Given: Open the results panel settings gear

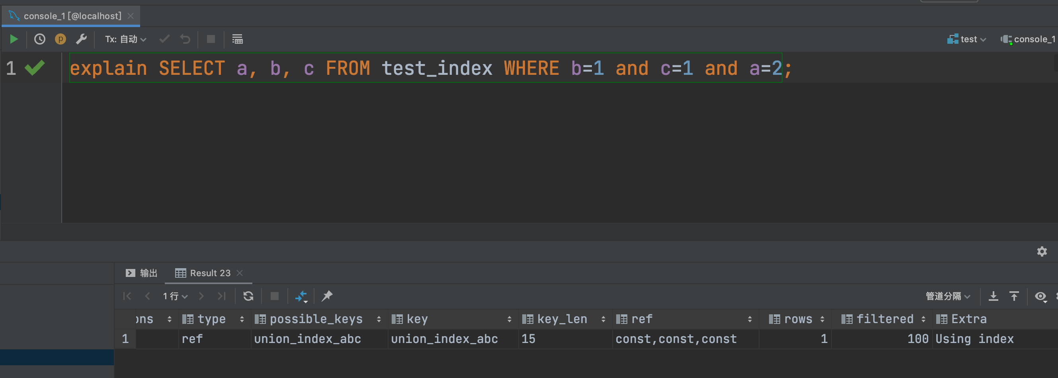Looking at the screenshot, I should point(1042,251).
